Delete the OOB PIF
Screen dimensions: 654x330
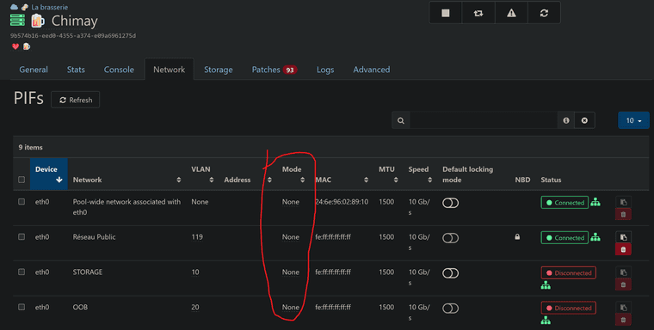[x=624, y=319]
